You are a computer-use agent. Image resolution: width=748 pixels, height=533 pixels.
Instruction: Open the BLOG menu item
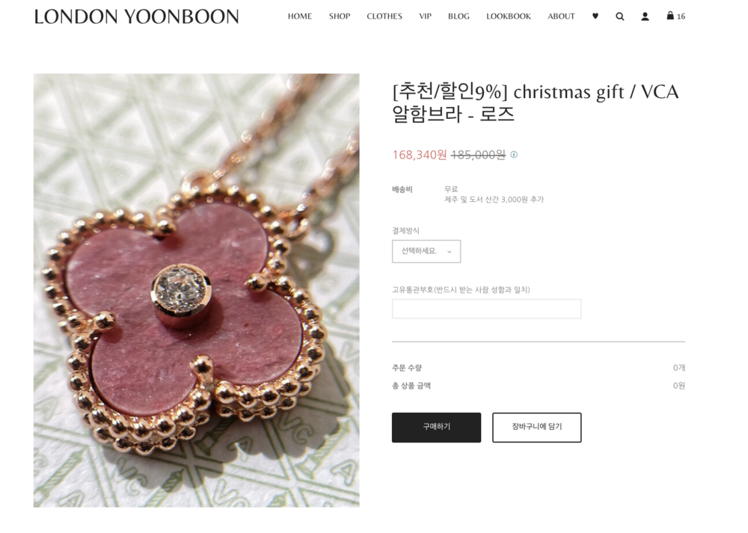click(459, 16)
